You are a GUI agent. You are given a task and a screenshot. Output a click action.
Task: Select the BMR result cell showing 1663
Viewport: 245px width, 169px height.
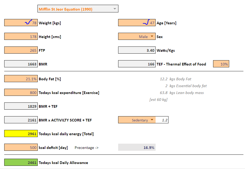click(x=21, y=64)
